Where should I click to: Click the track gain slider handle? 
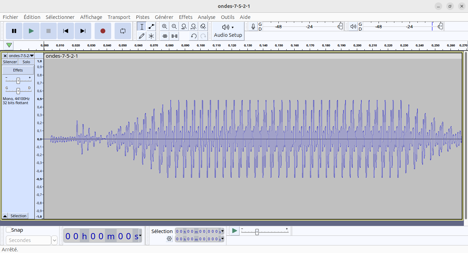click(x=18, y=81)
